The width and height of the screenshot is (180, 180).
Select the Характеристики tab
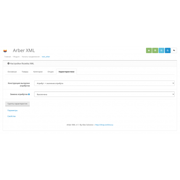point(67,72)
